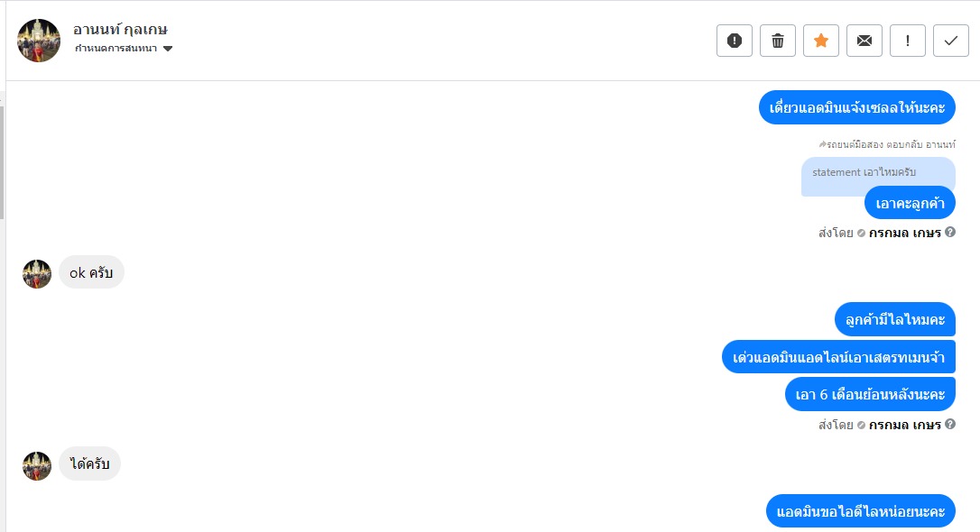This screenshot has width=980, height=532.
Task: Click avatar beside the ok ครับ message
Action: point(37,273)
